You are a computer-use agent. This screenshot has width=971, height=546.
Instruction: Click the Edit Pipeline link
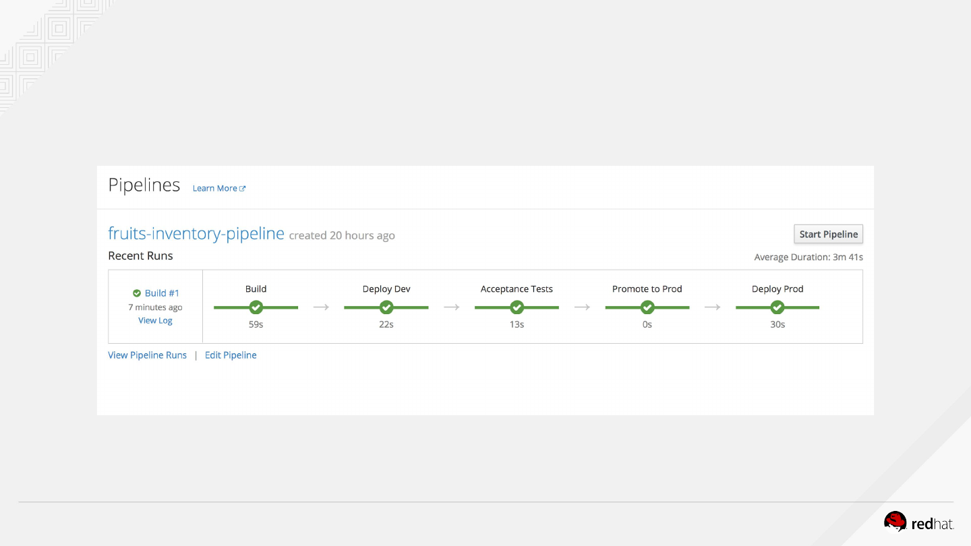231,355
